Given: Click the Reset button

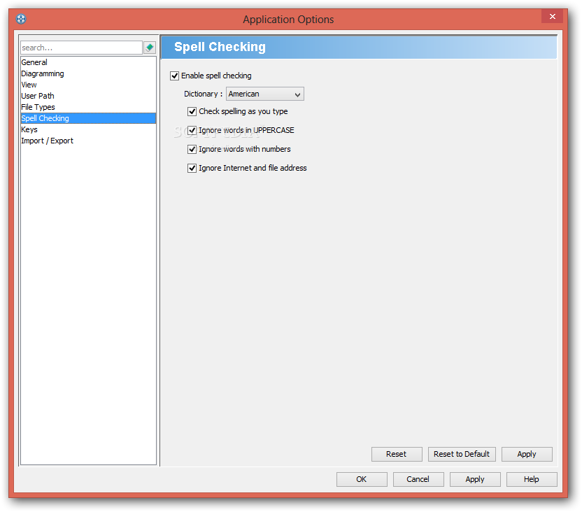Looking at the screenshot, I should pyautogui.click(x=397, y=454).
